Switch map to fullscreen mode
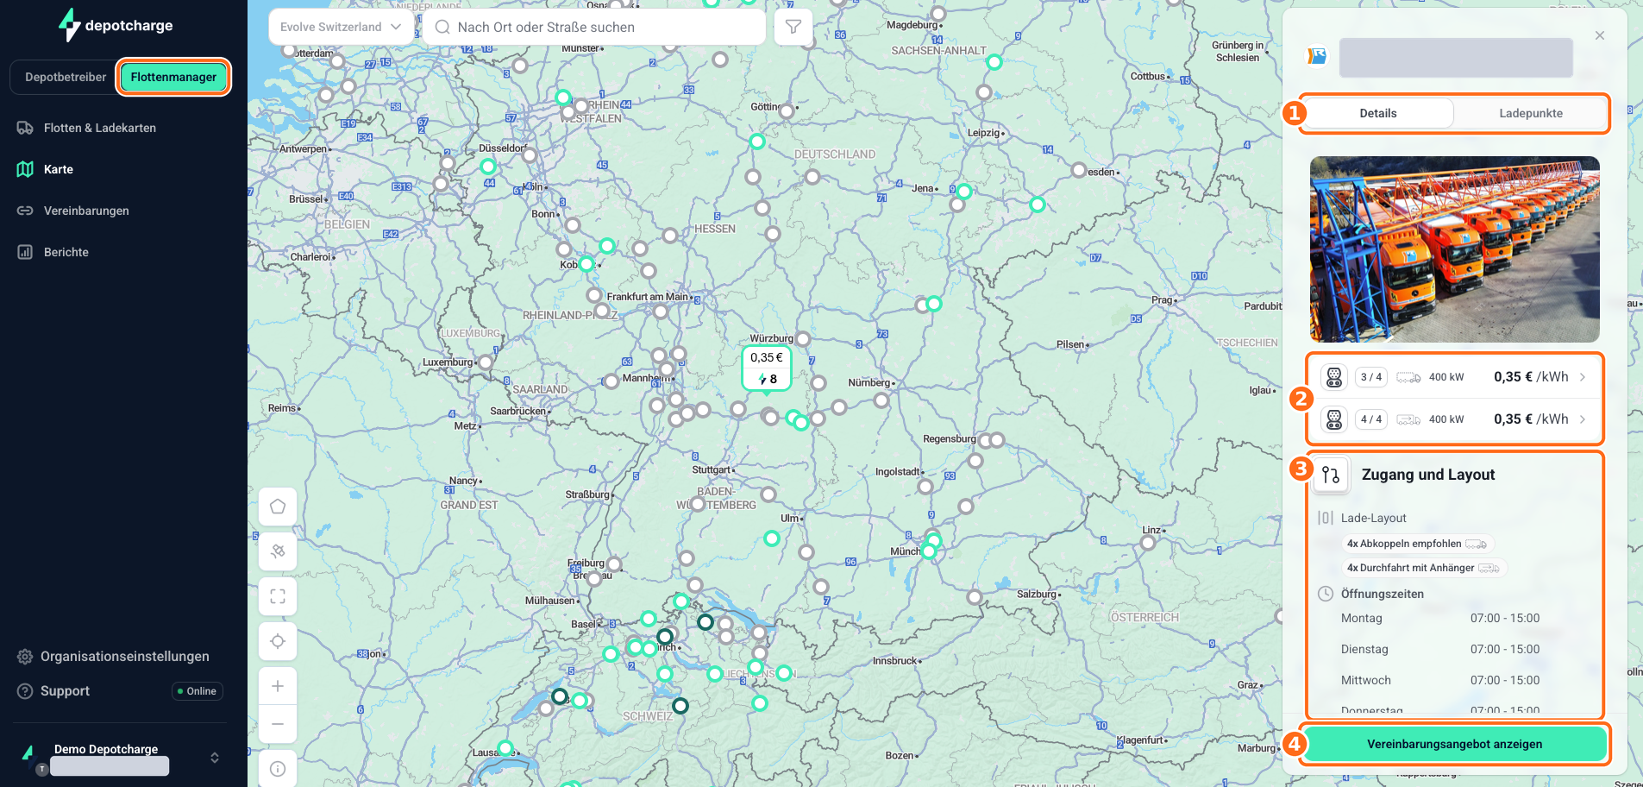Screen dimensions: 1643x787 tap(278, 596)
